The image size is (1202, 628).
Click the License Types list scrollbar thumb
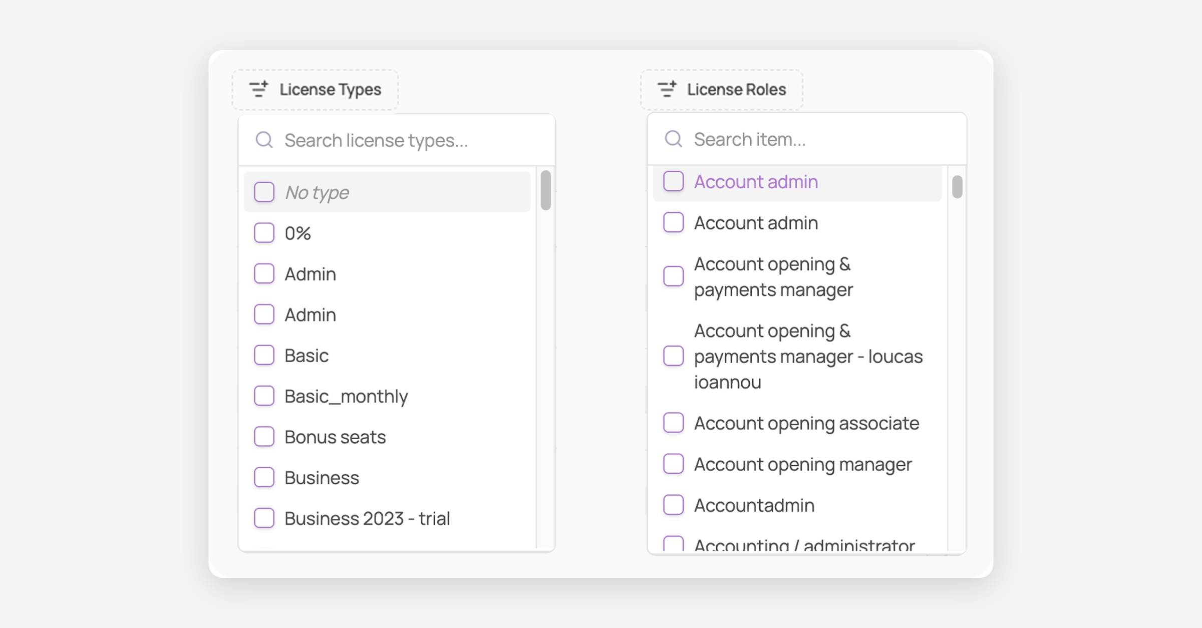pyautogui.click(x=546, y=190)
